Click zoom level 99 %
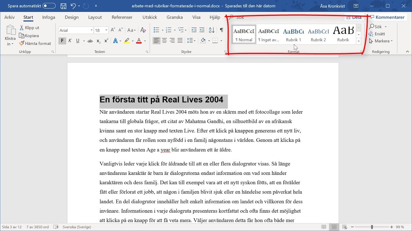Image resolution: width=412 pixels, height=231 pixels. (x=400, y=227)
